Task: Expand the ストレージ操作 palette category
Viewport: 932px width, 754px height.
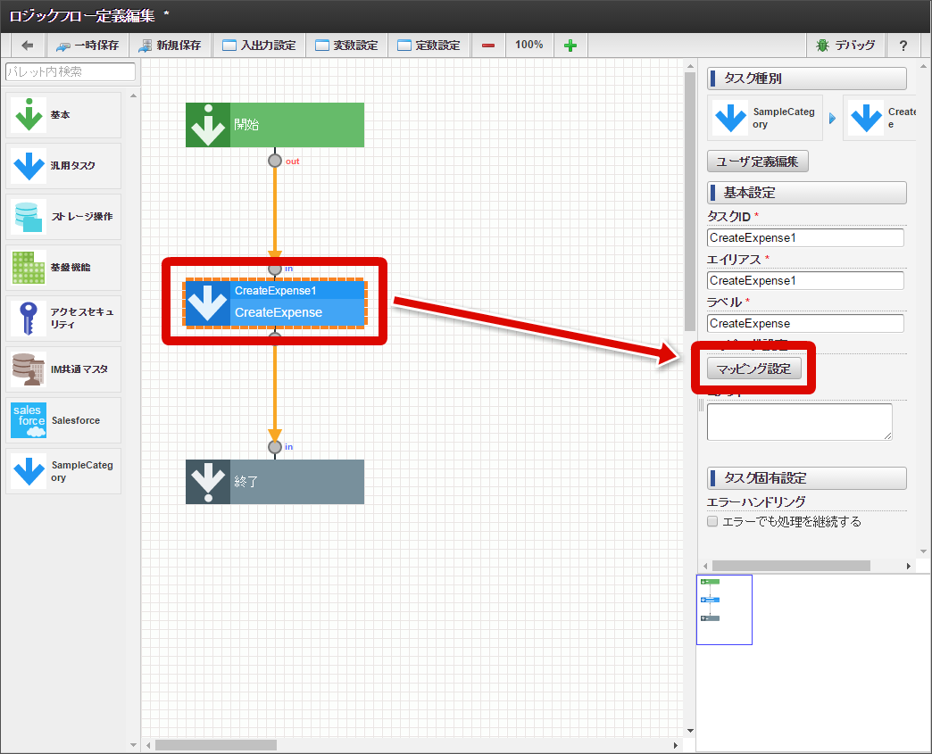Action: [x=63, y=217]
